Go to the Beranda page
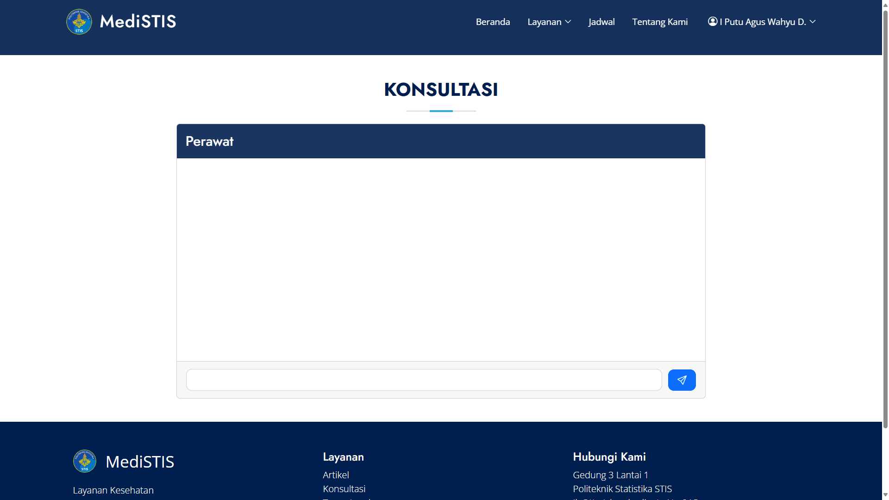The height and width of the screenshot is (500, 889). tap(493, 22)
